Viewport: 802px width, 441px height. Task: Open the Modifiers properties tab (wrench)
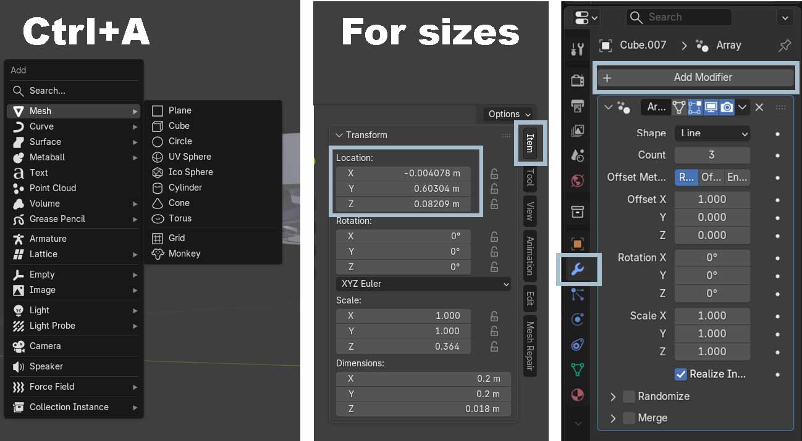(578, 269)
